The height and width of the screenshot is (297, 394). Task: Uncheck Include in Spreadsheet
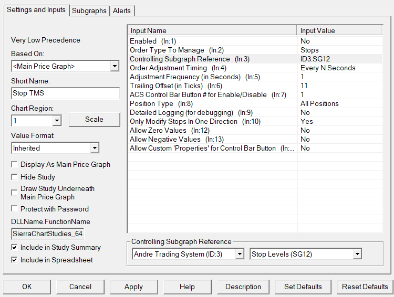[x=14, y=260]
